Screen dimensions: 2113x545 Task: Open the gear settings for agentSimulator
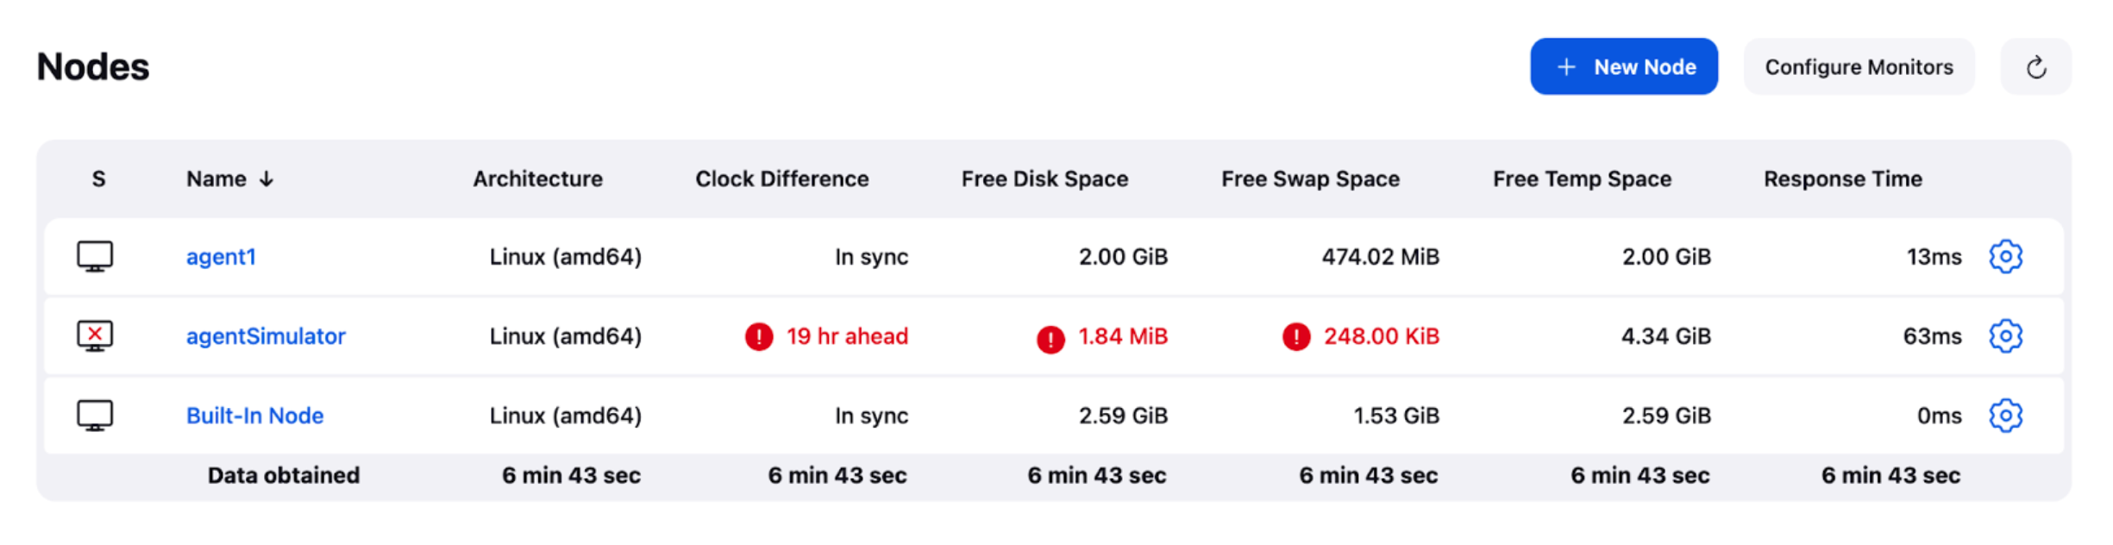click(x=2005, y=335)
